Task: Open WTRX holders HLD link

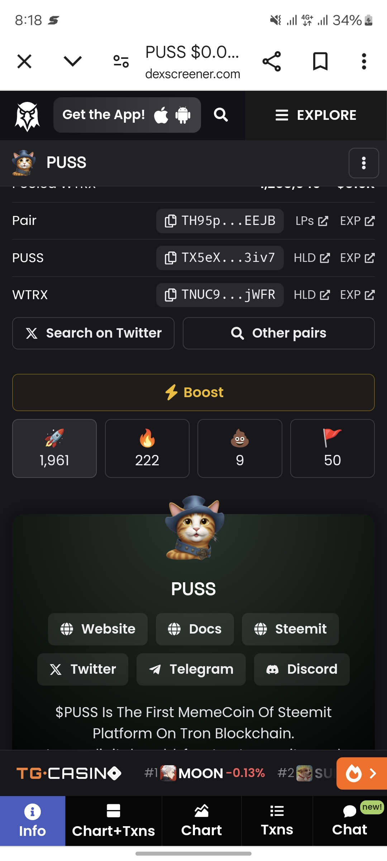Action: coord(312,295)
